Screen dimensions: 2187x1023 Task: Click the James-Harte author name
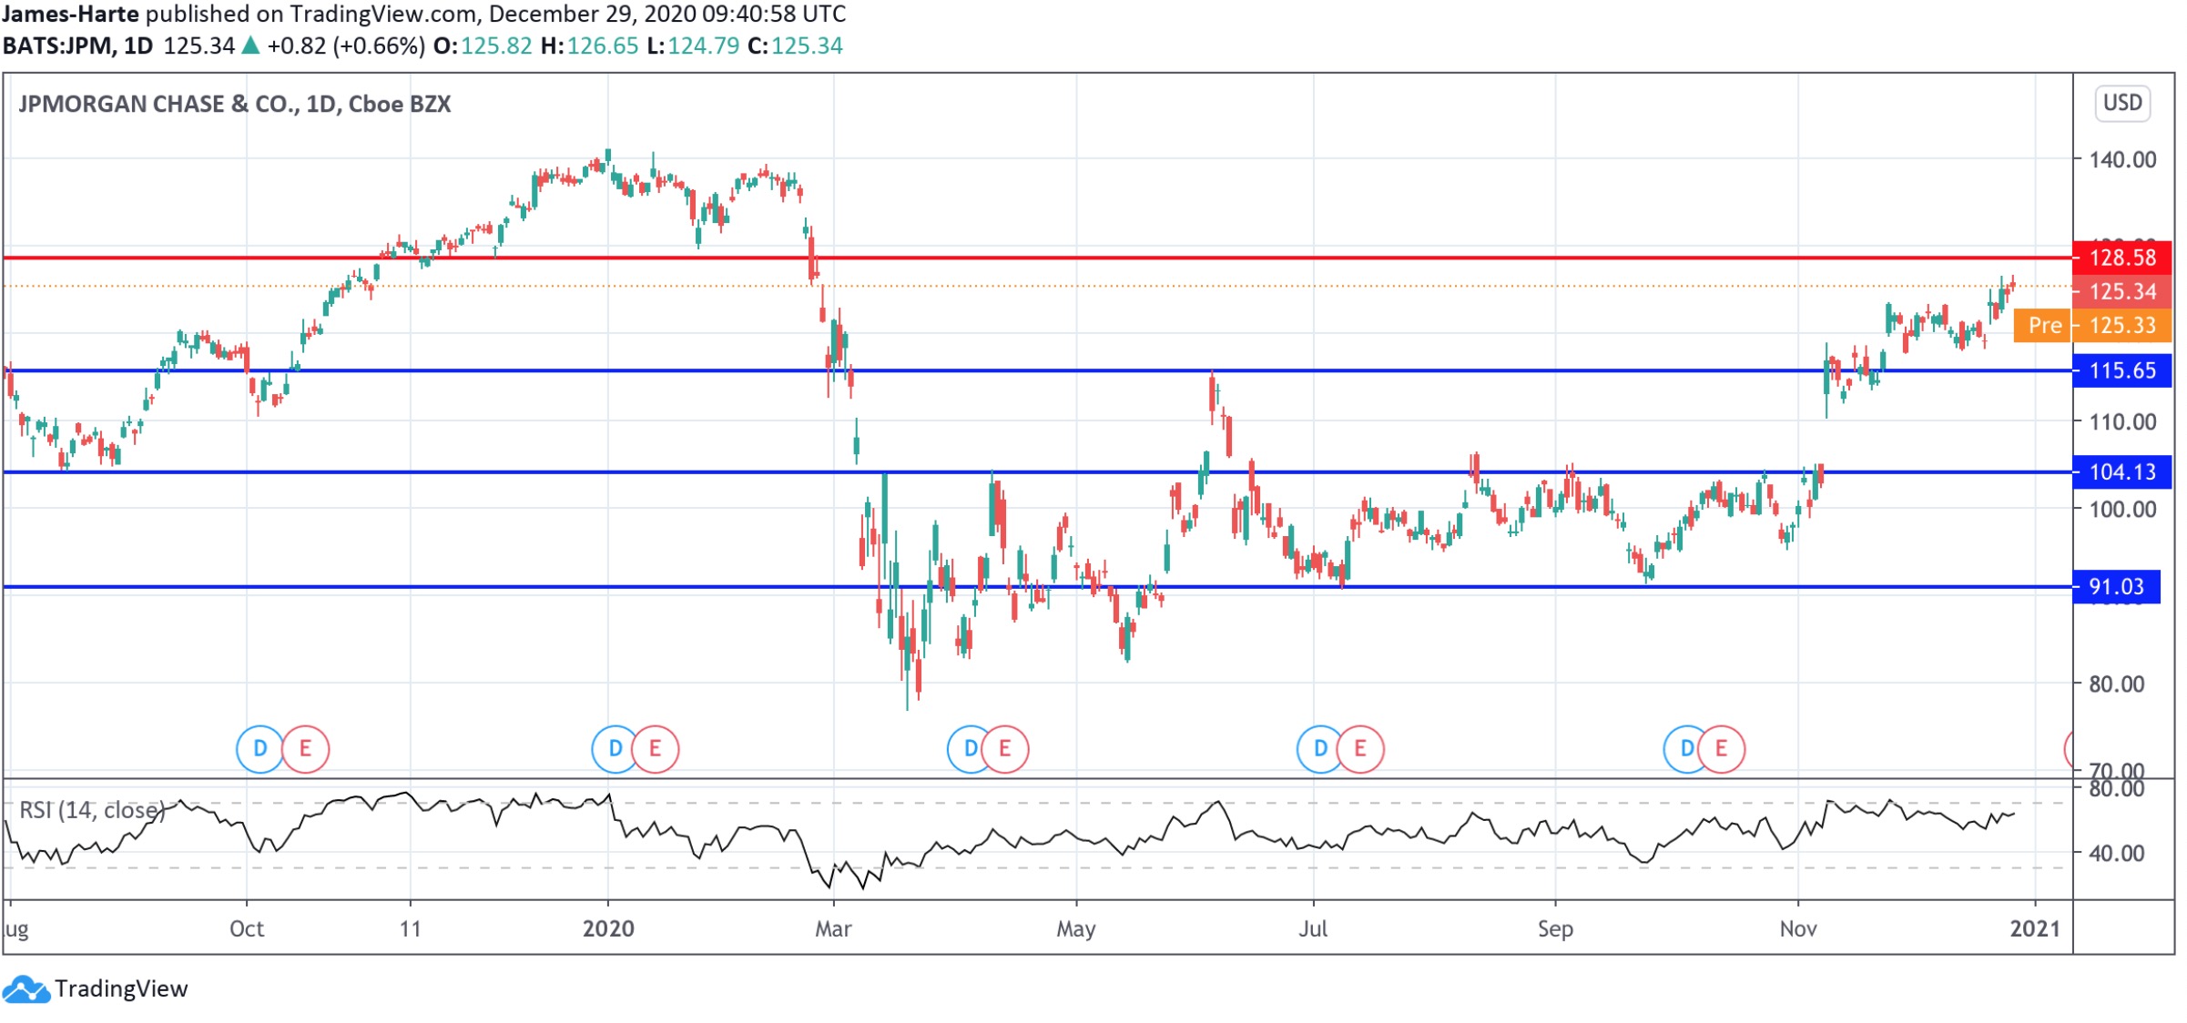pos(70,14)
